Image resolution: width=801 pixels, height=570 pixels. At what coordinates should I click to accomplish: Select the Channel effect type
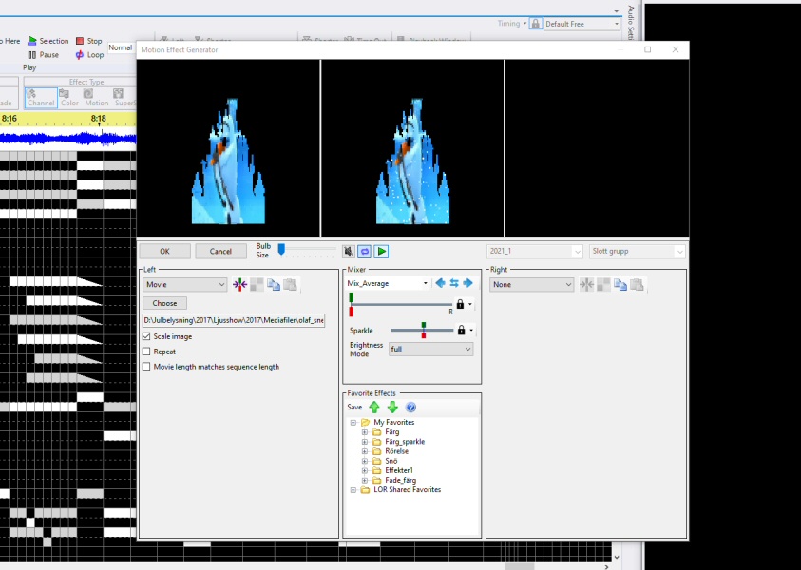[41, 98]
